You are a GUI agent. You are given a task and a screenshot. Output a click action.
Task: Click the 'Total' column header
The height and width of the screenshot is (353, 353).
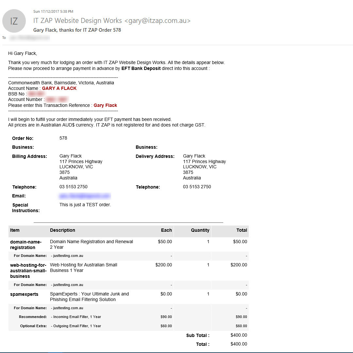(242, 230)
